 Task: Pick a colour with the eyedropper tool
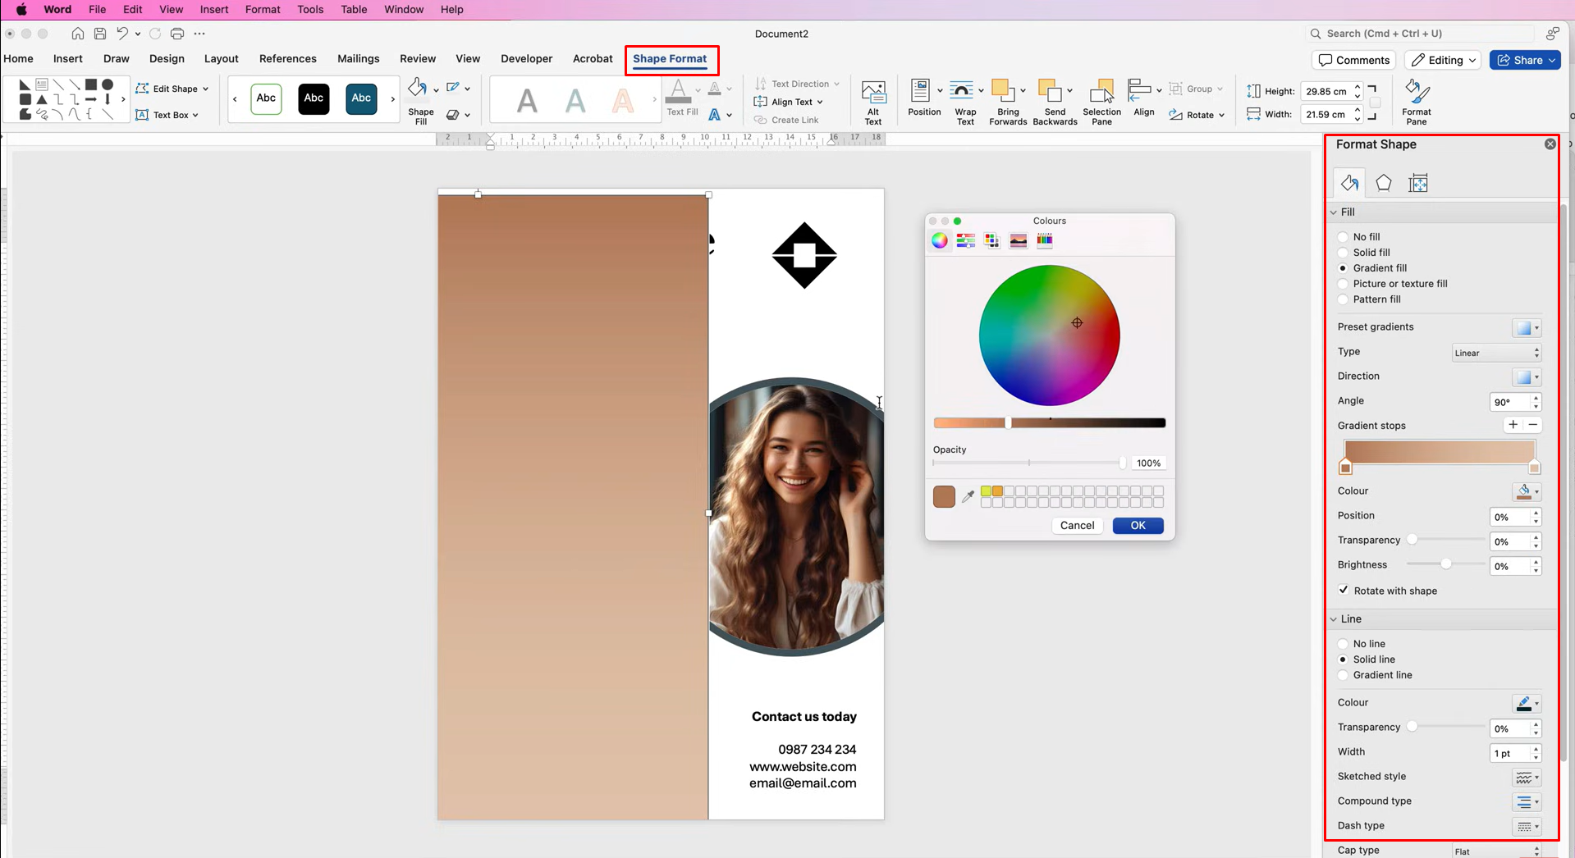coord(969,496)
